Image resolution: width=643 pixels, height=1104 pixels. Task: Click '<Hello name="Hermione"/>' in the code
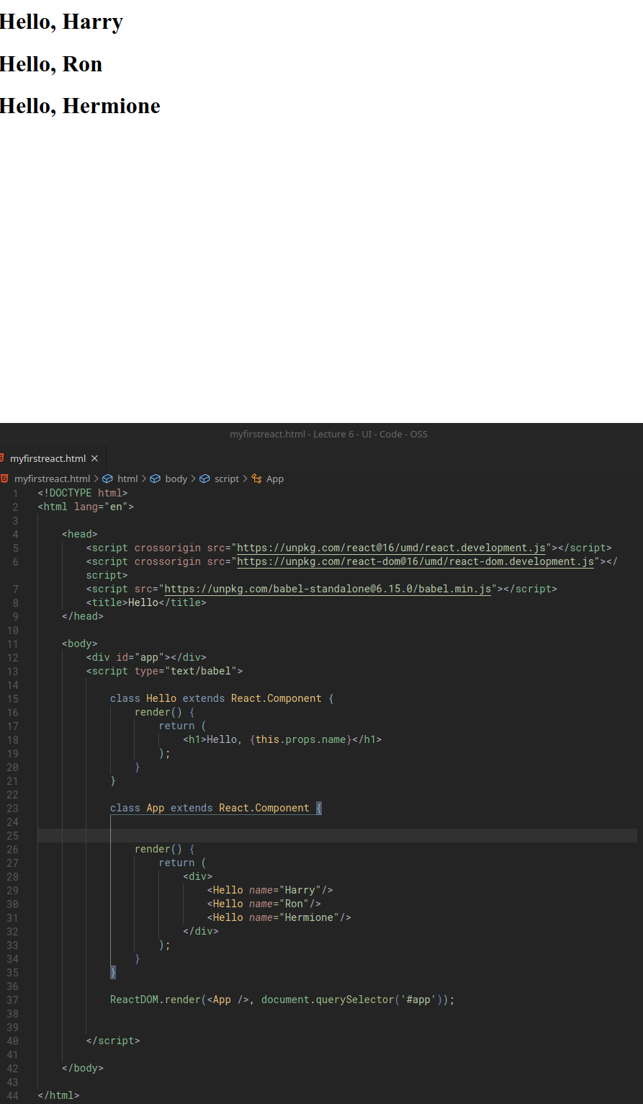pos(279,917)
